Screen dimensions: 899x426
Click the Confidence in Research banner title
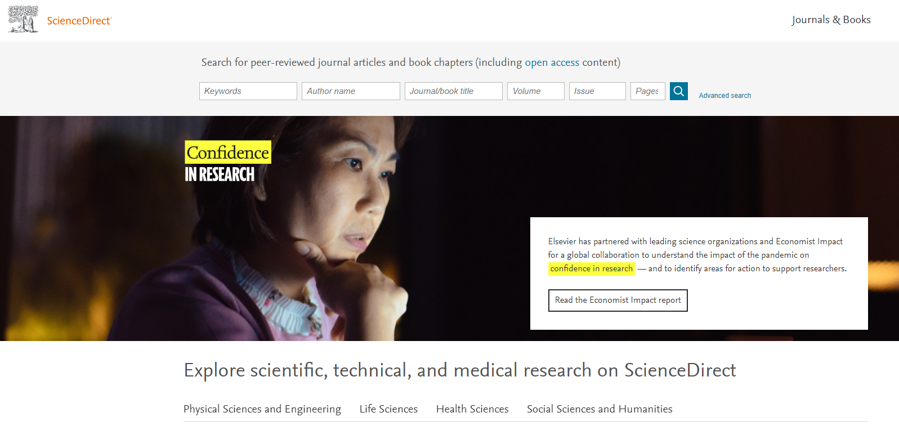[x=228, y=162]
